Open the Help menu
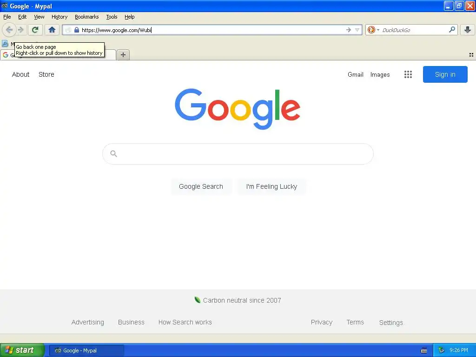 tap(130, 17)
